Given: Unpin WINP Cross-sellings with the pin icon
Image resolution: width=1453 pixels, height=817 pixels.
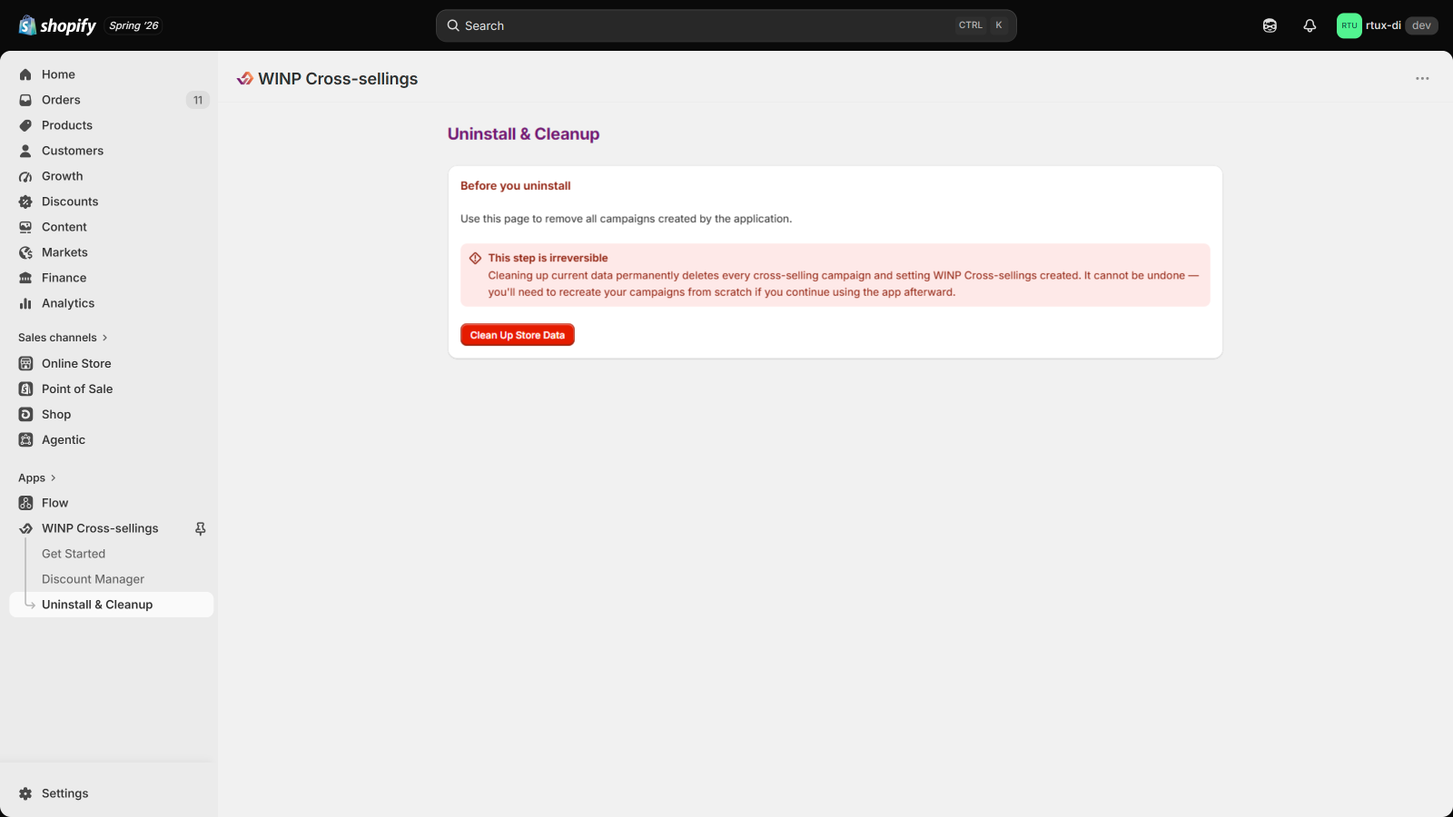Looking at the screenshot, I should [x=201, y=528].
